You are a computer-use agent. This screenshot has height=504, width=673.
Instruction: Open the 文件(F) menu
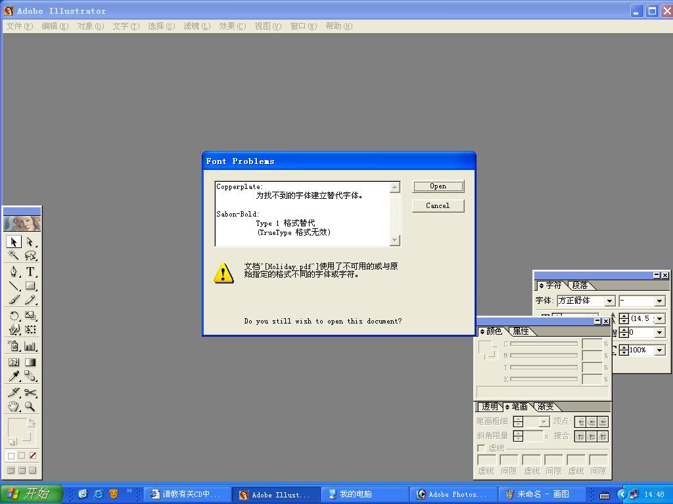point(19,26)
